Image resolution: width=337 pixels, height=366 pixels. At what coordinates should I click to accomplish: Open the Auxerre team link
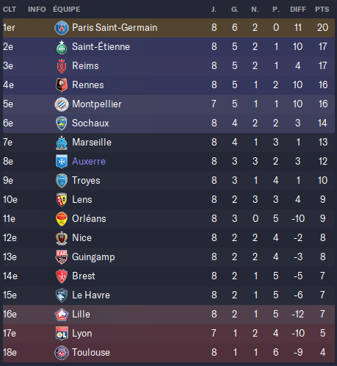89,162
